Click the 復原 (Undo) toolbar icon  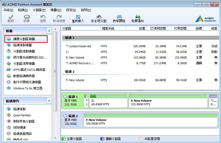(x=43, y=18)
